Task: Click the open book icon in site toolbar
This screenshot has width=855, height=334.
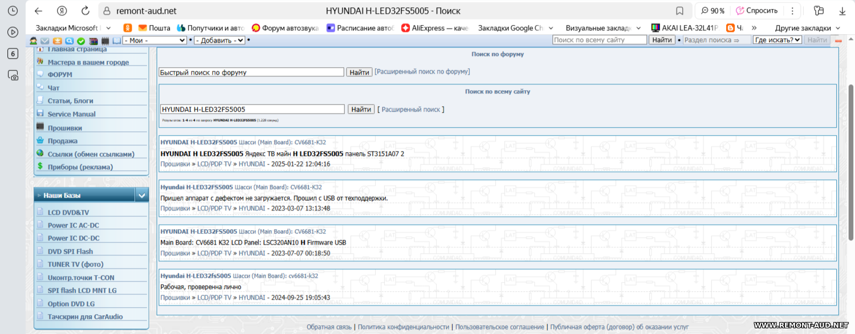Action: click(117, 40)
